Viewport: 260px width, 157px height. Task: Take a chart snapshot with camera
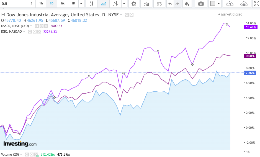[x=201, y=4]
